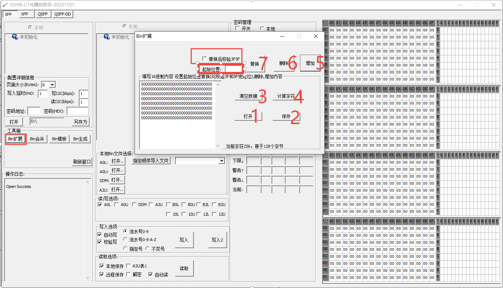503x288 pixels.
Task: Click the 起始位置 input field
Action: coord(233,69)
